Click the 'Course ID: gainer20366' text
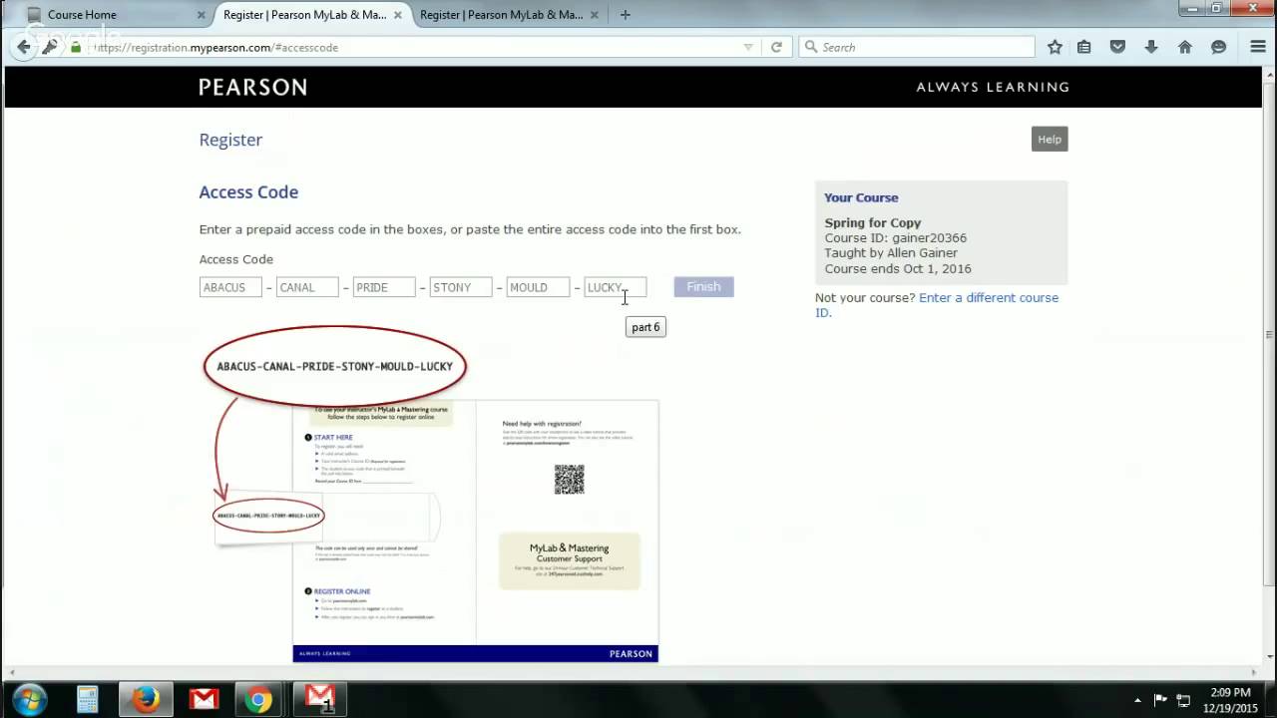The image size is (1277, 718). (895, 238)
